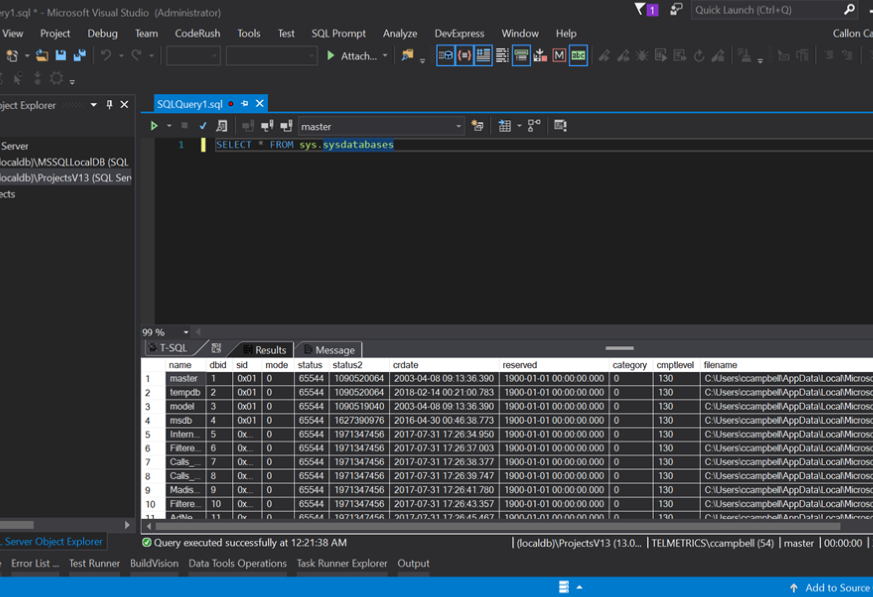Save the current file with disk icon
Image resolution: width=873 pixels, height=597 pixels.
click(61, 55)
